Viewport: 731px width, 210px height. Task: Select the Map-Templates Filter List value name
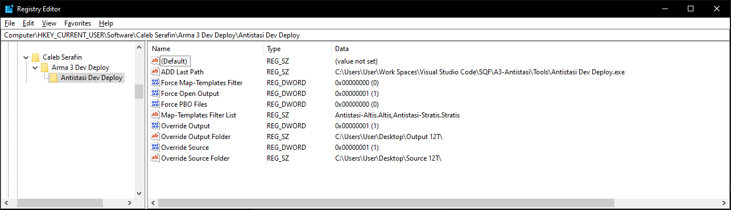coord(199,115)
